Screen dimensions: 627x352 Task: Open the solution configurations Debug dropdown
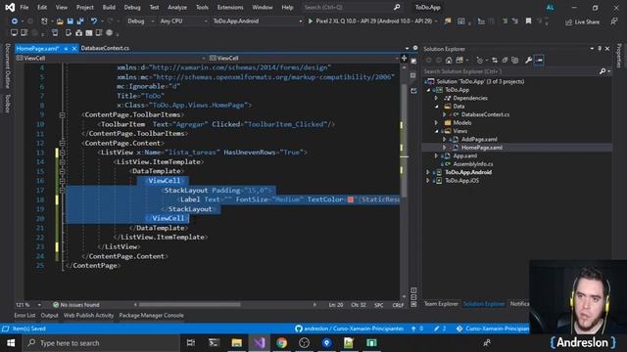pyautogui.click(x=140, y=22)
